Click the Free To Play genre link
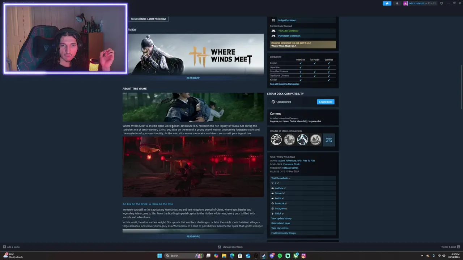 309,161
